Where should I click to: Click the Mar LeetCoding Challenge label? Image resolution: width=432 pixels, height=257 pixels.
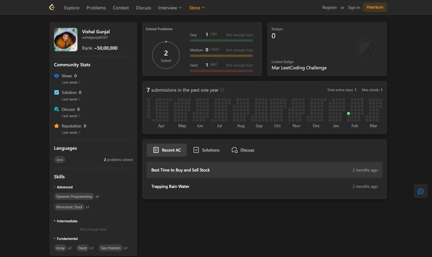[x=299, y=68]
